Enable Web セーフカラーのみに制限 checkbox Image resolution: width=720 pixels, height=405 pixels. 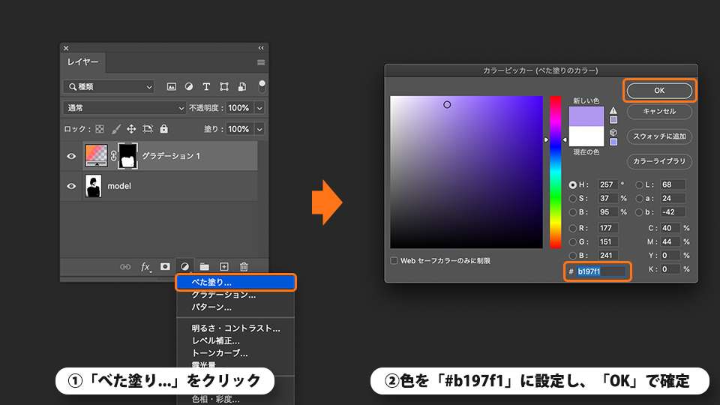tap(394, 261)
